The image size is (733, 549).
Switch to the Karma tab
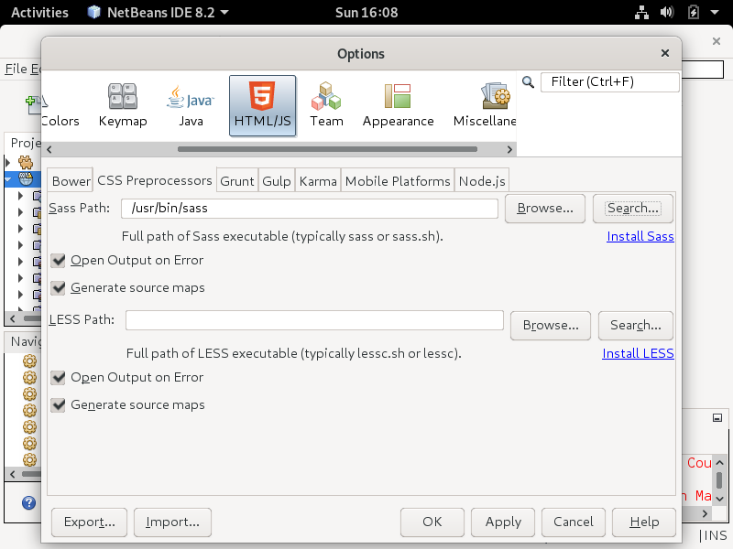[318, 181]
